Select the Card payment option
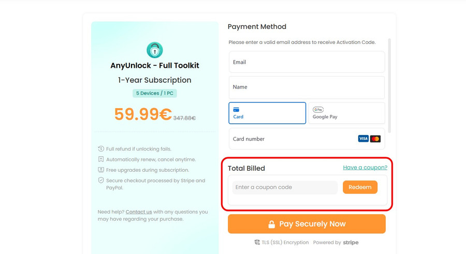Image resolution: width=466 pixels, height=254 pixels. (x=267, y=113)
